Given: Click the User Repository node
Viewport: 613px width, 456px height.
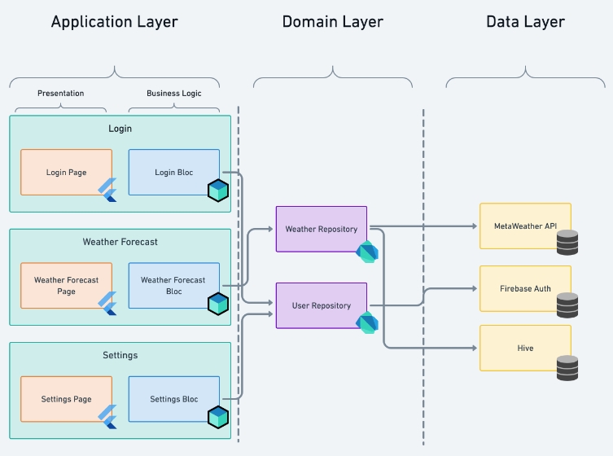Looking at the screenshot, I should [x=321, y=305].
